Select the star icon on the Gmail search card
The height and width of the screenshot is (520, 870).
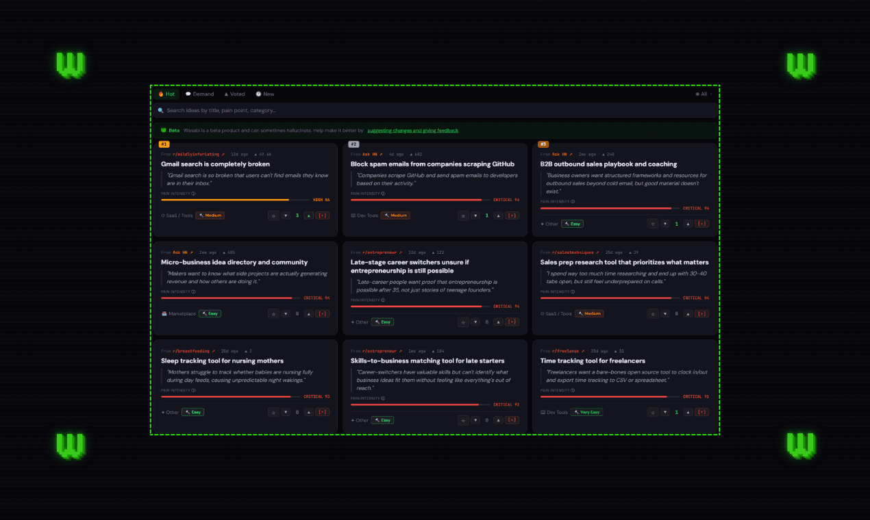[273, 215]
